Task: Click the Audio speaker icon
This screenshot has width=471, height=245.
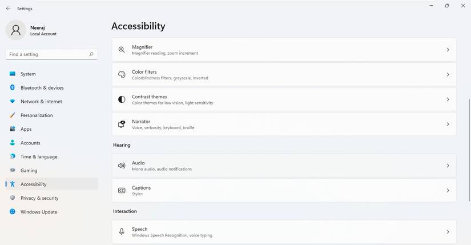Action: [x=122, y=166]
